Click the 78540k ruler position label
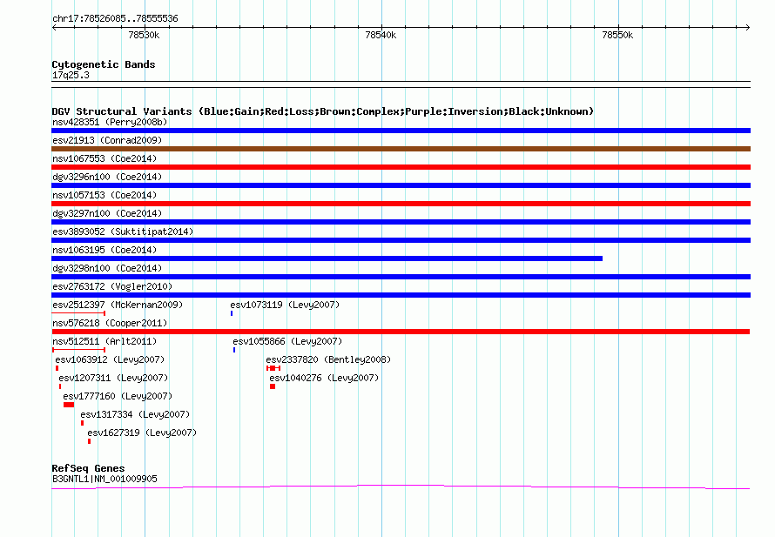 pyautogui.click(x=381, y=36)
